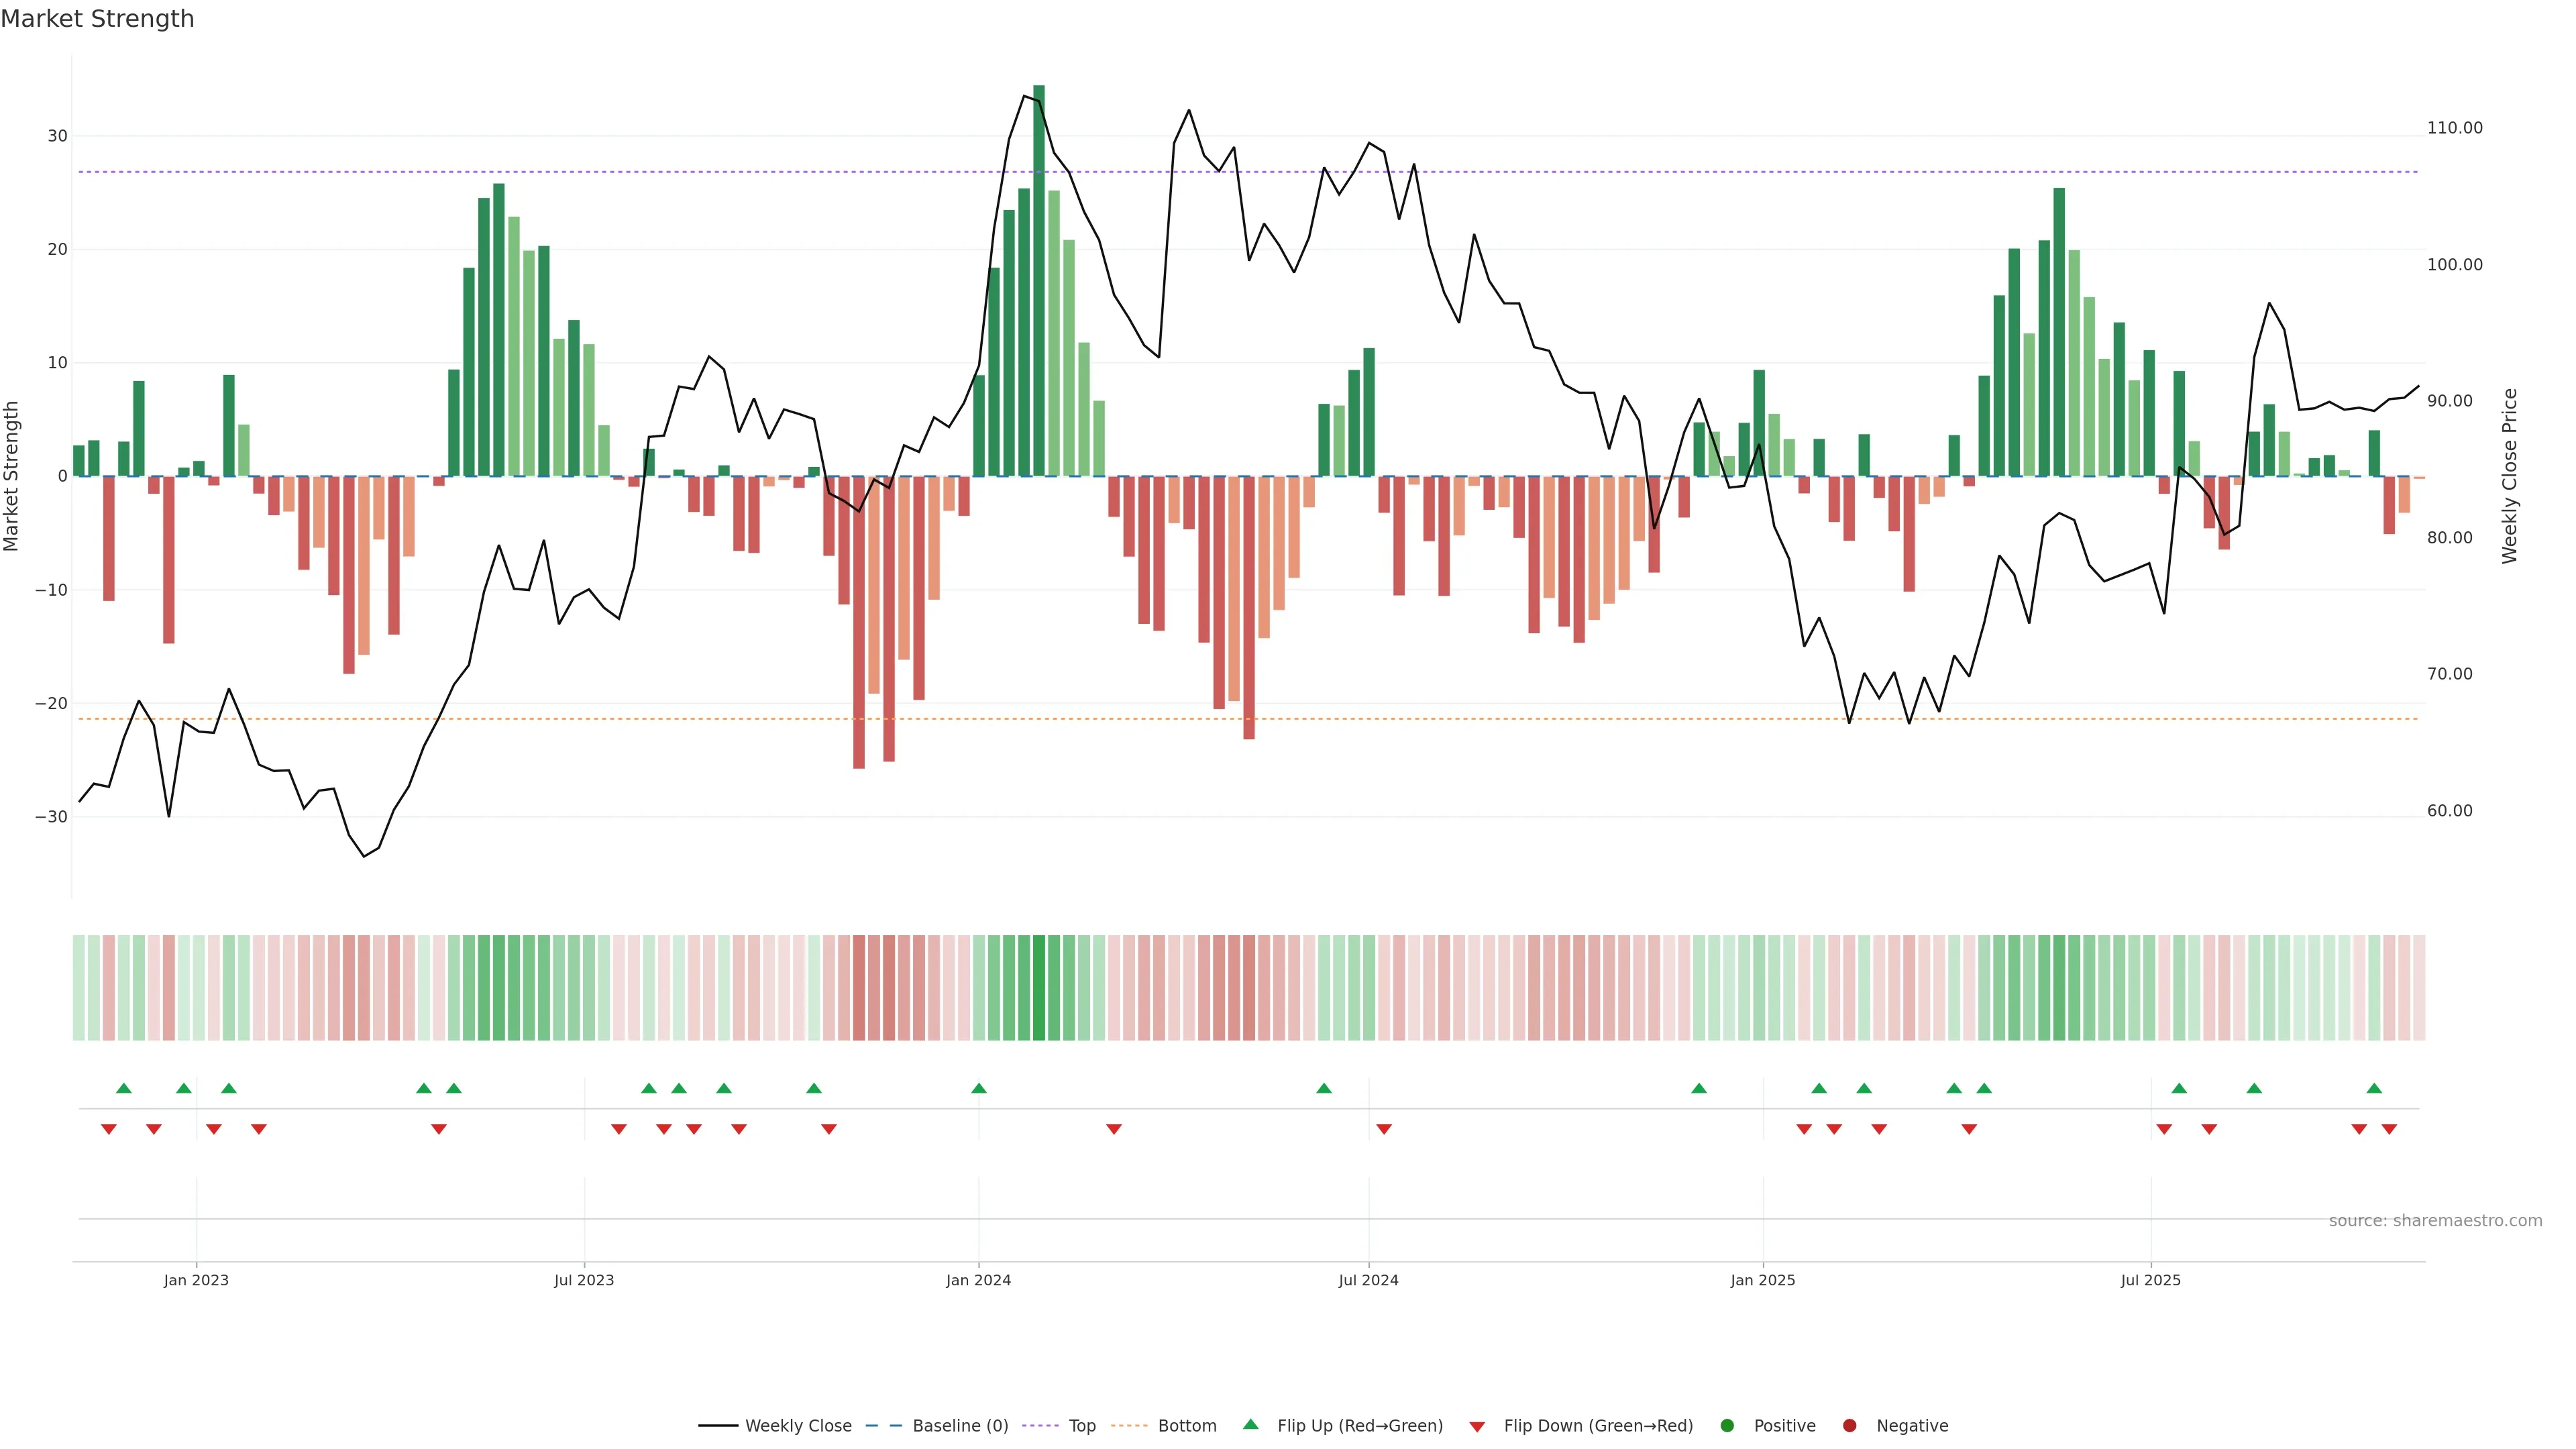Click the darkest green heatmap cell in strip

click(x=1039, y=987)
